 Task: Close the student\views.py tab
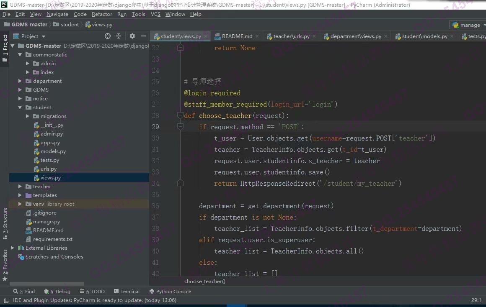[206, 36]
